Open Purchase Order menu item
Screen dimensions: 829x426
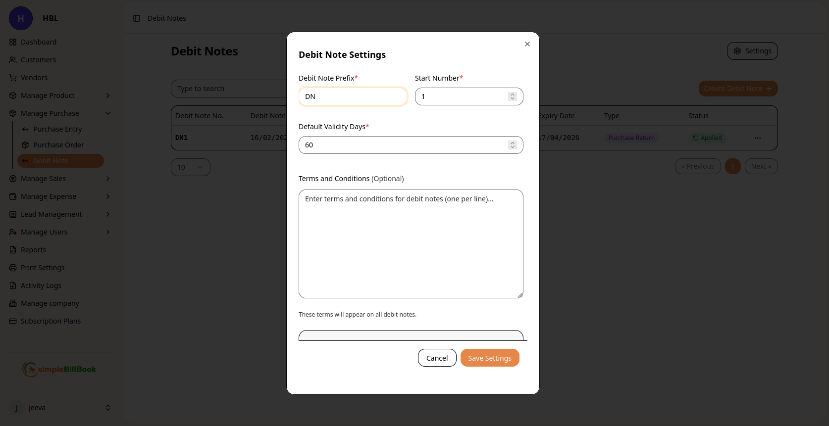(x=58, y=145)
